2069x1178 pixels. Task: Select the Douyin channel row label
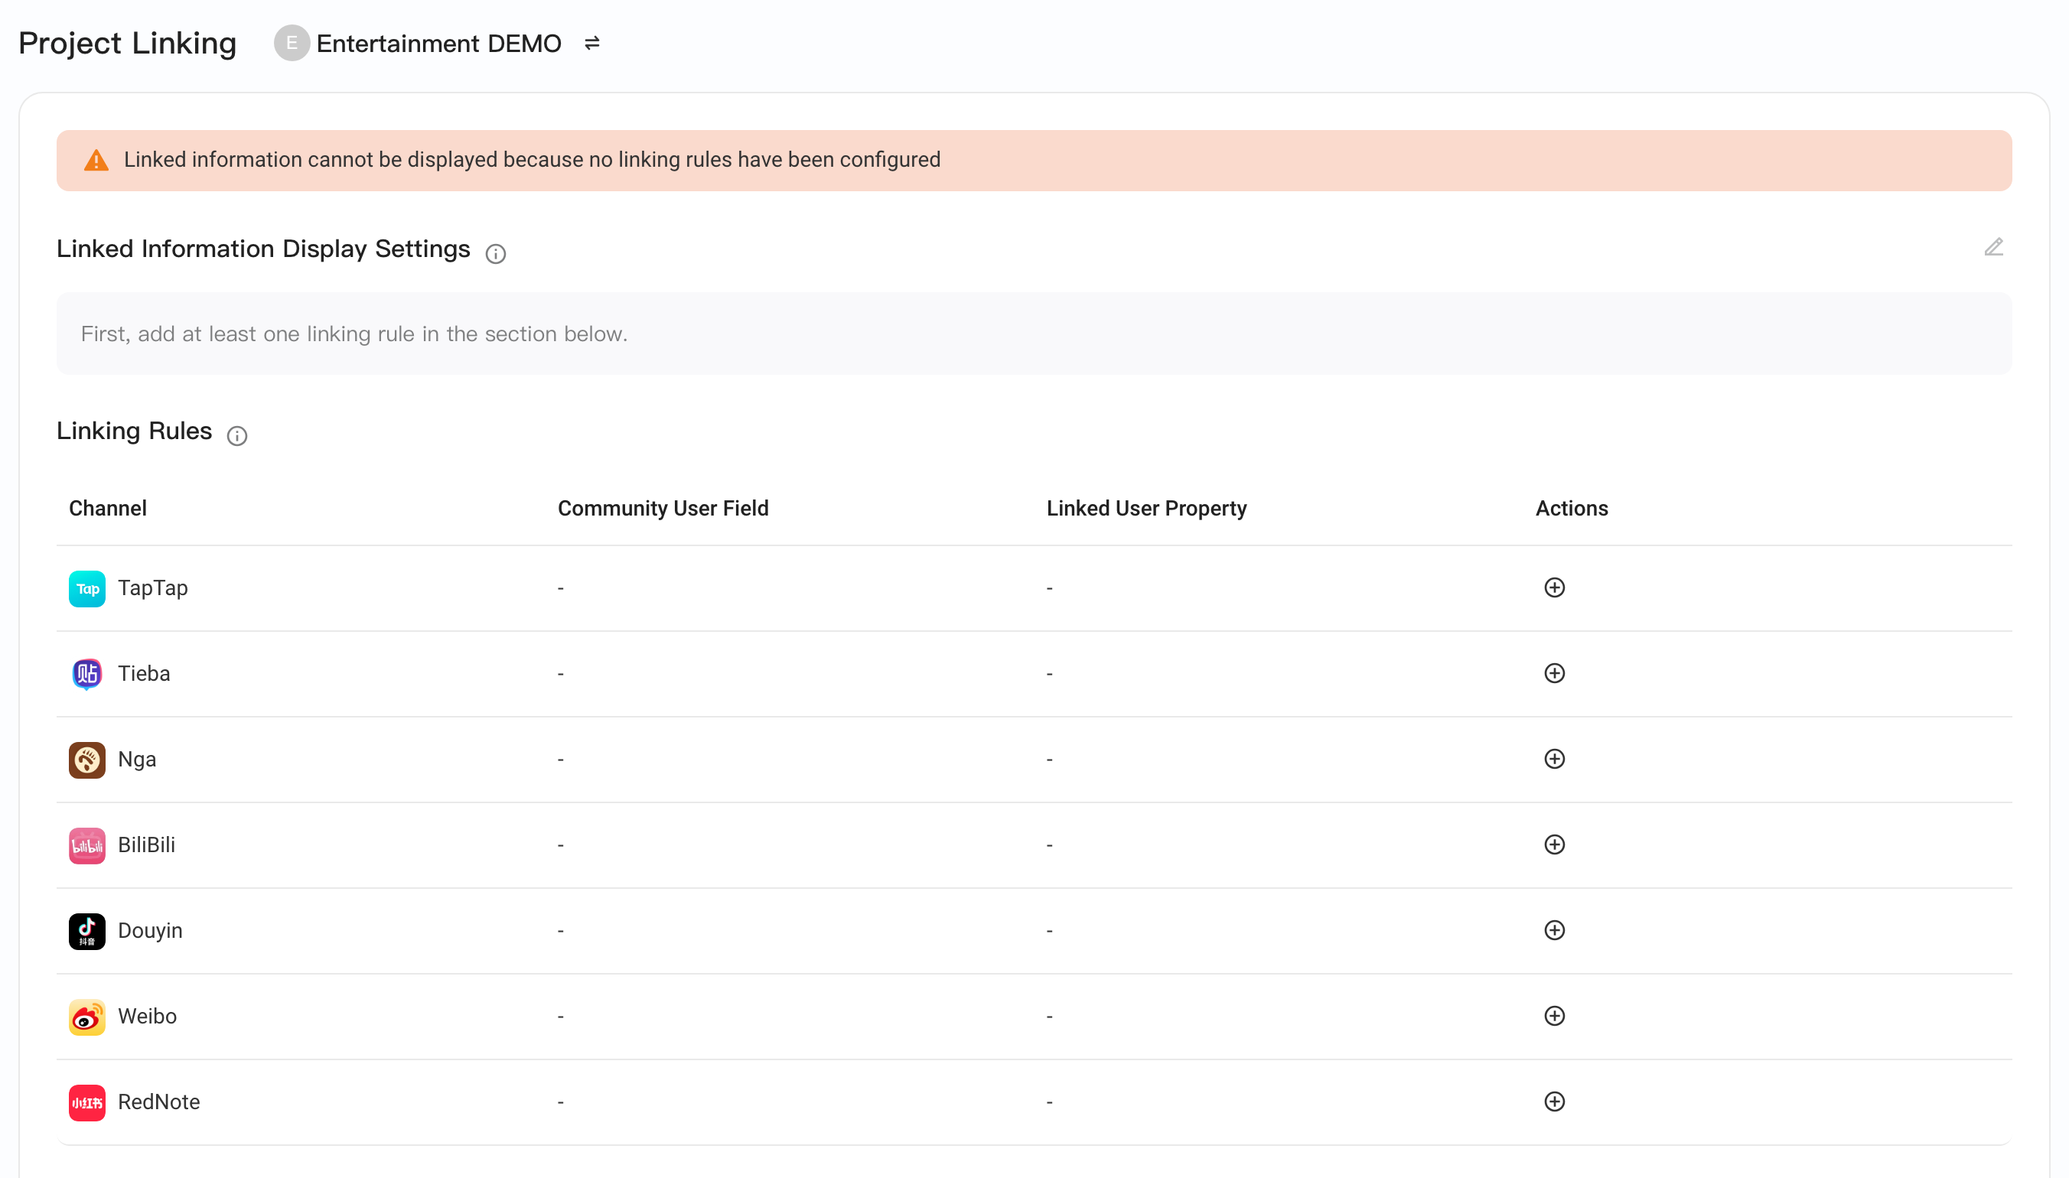click(x=151, y=930)
